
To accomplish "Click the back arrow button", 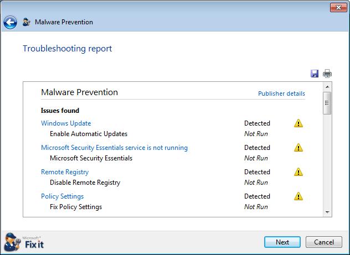I will click(10, 23).
